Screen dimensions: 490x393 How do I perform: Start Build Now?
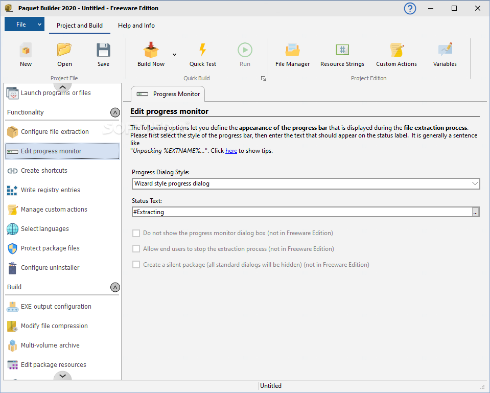tap(151, 55)
